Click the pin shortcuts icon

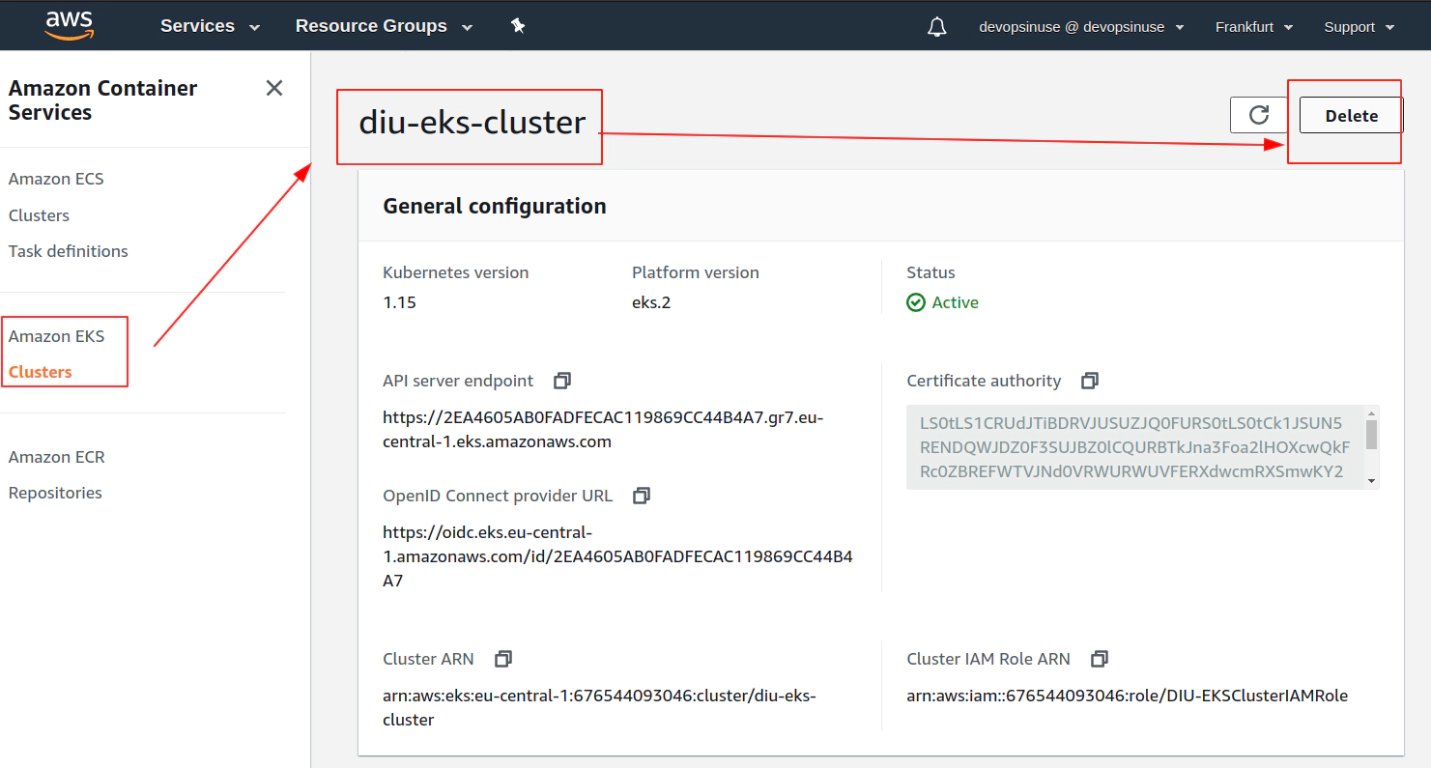(518, 26)
